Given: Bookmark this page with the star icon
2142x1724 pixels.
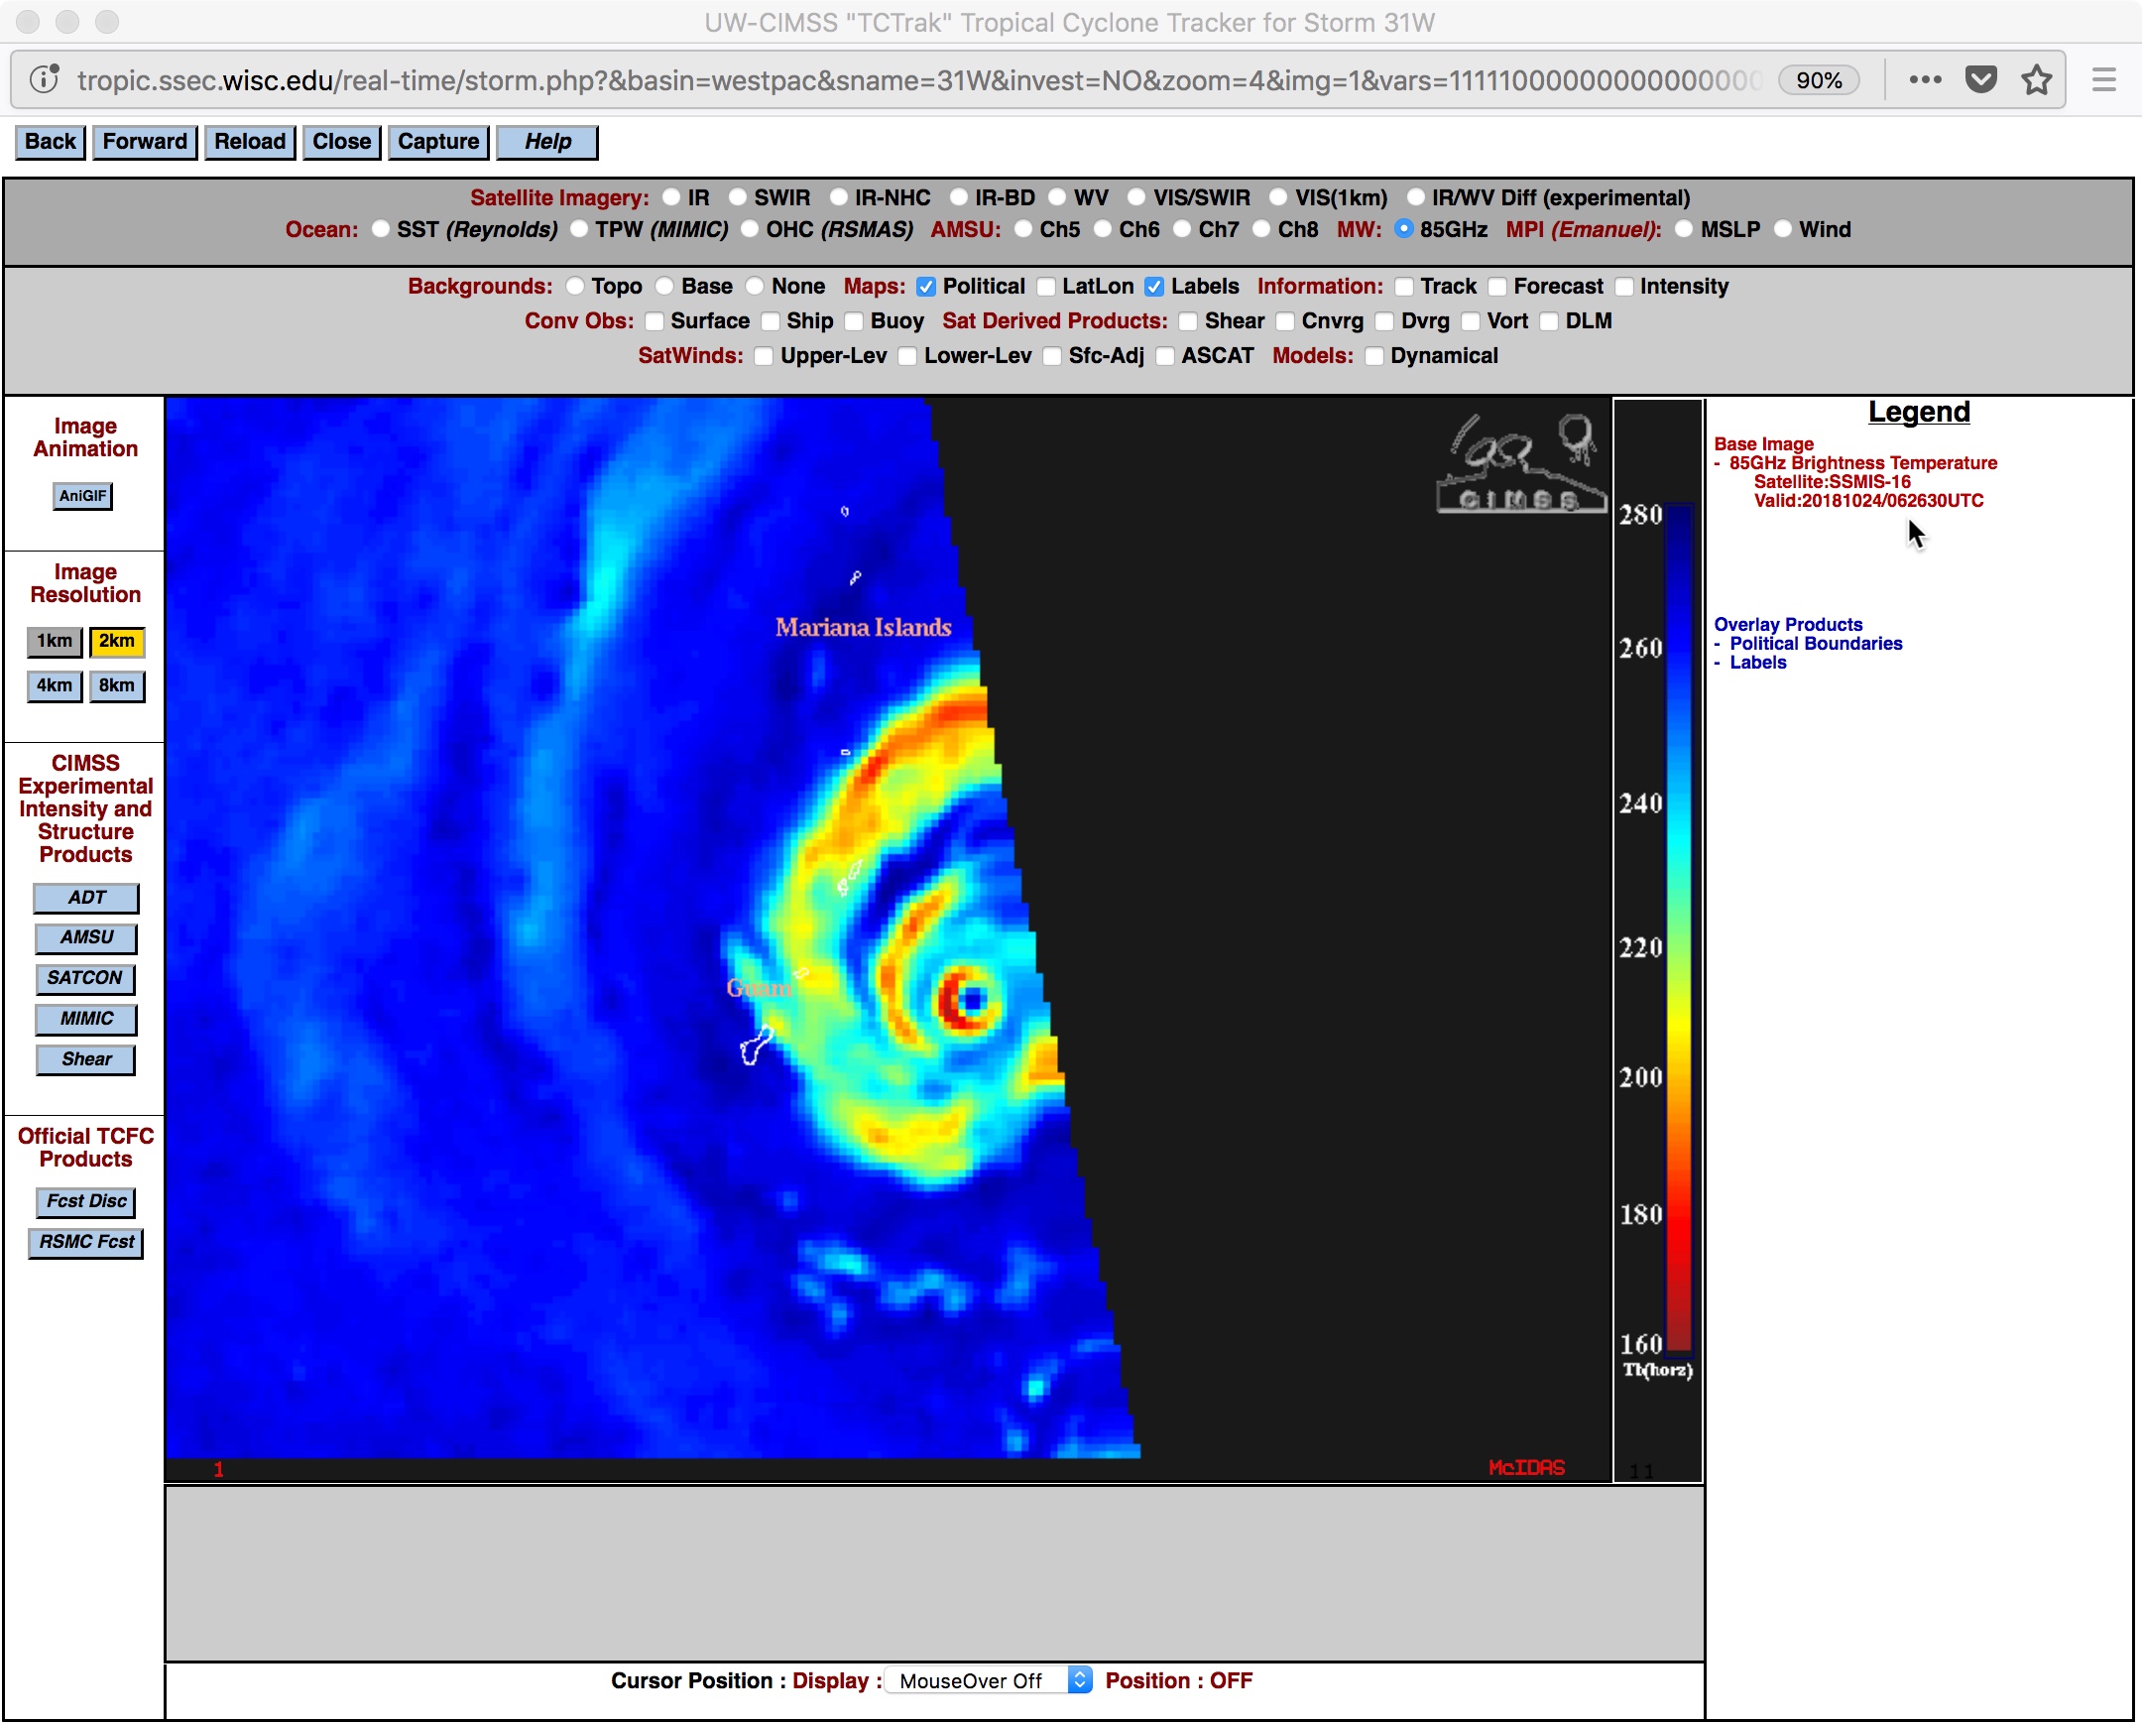Looking at the screenshot, I should coord(2037,79).
